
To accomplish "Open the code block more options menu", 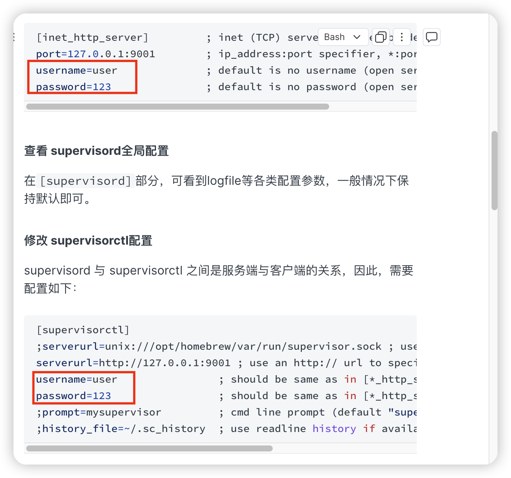I will tap(401, 37).
